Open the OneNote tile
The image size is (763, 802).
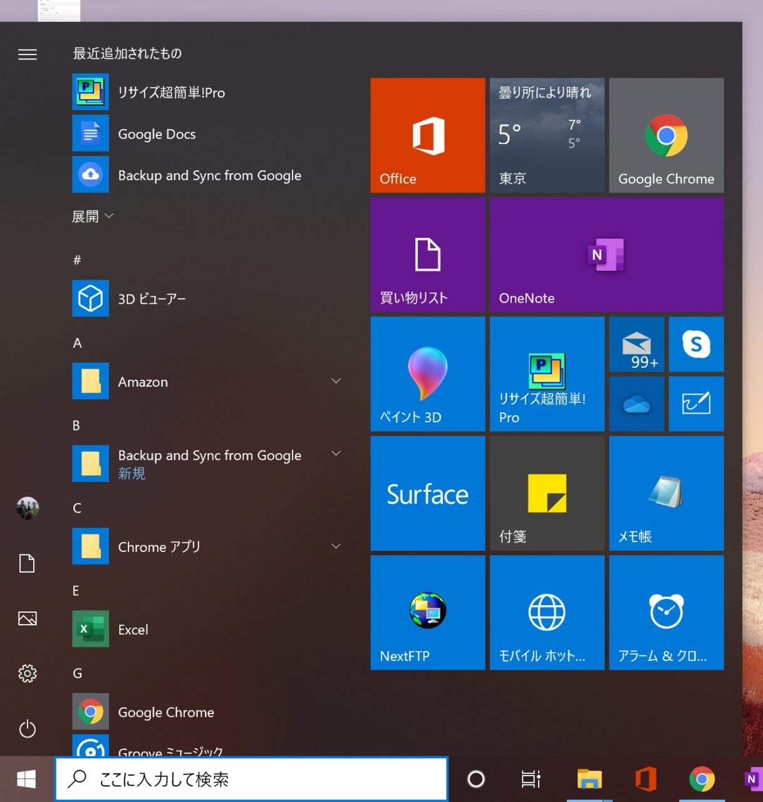tap(606, 255)
